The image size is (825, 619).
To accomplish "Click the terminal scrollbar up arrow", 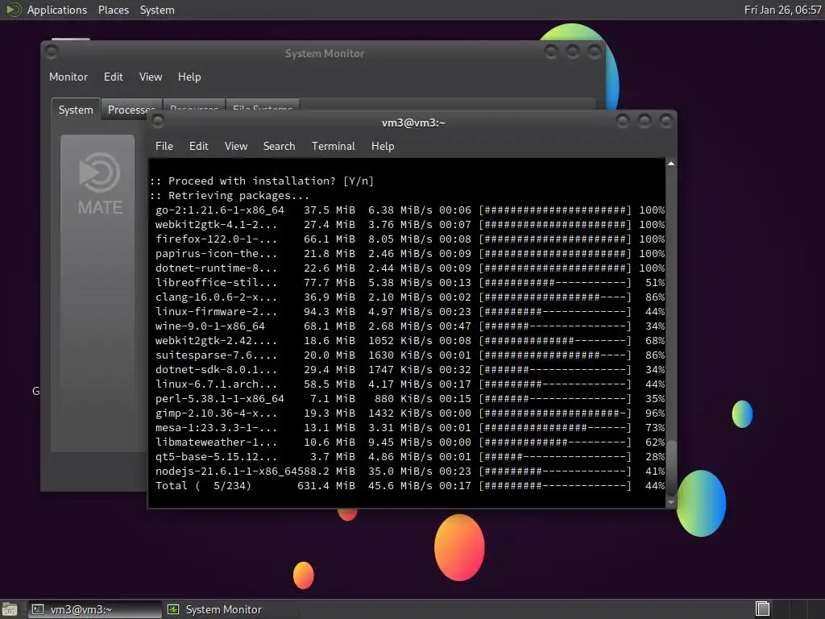I will coord(671,164).
